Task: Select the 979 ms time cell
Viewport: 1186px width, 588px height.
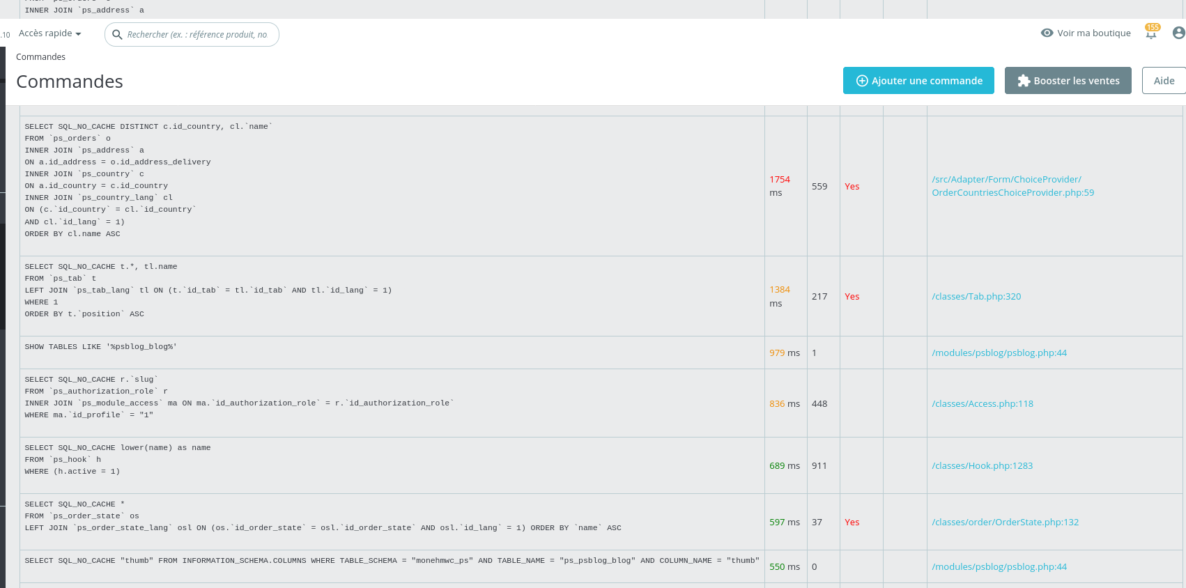Action: pyautogui.click(x=785, y=353)
